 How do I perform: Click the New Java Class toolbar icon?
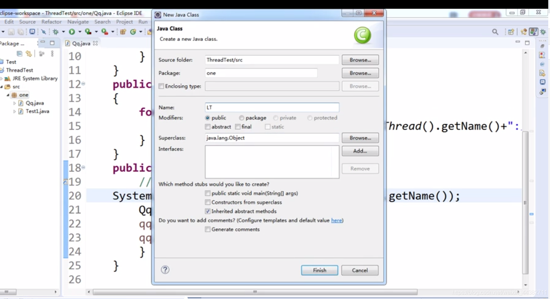pyautogui.click(x=133, y=32)
